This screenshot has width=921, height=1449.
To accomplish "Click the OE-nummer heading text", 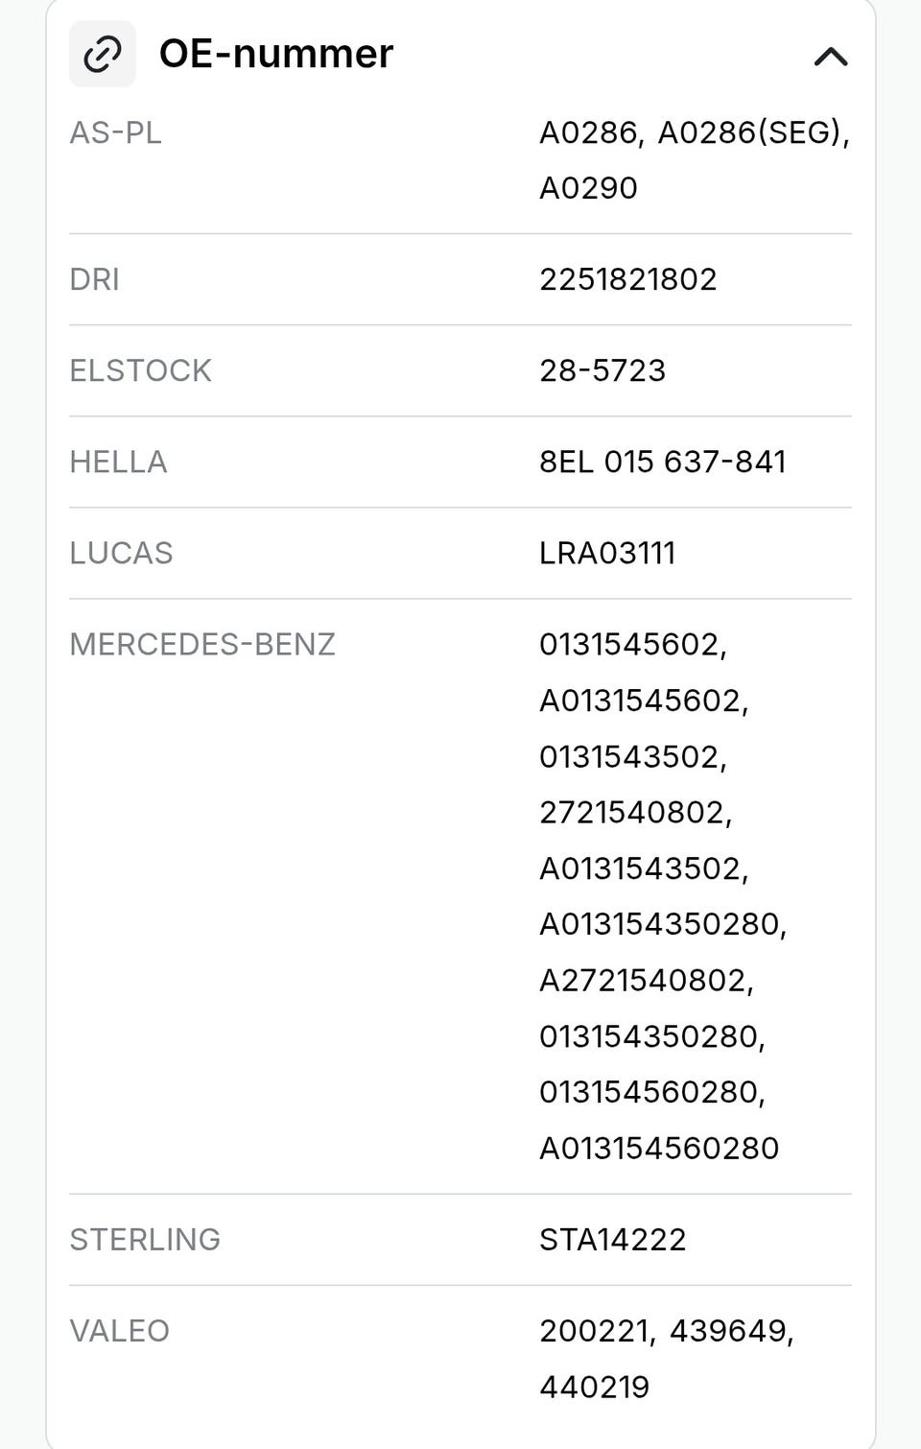I will coord(275,54).
